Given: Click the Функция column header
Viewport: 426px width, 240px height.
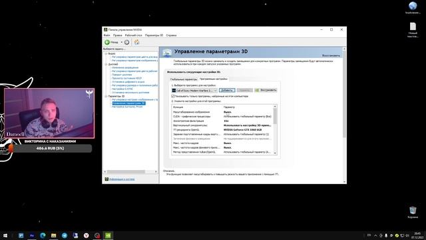Looking at the screenshot, I should [178, 107].
